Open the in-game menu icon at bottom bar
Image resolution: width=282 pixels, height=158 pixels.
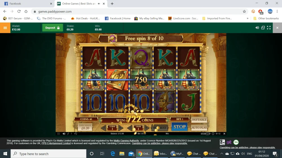[x=59, y=134]
